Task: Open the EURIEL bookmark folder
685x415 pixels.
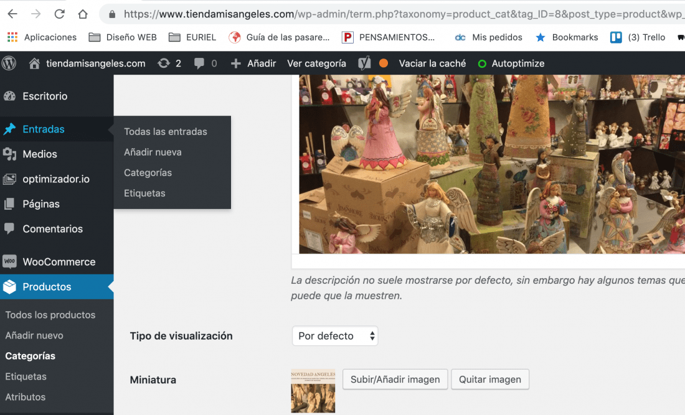Action: pos(192,37)
